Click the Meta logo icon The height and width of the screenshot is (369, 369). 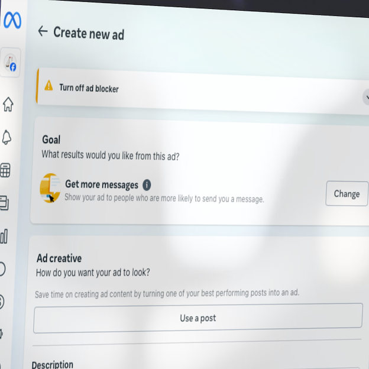click(12, 20)
